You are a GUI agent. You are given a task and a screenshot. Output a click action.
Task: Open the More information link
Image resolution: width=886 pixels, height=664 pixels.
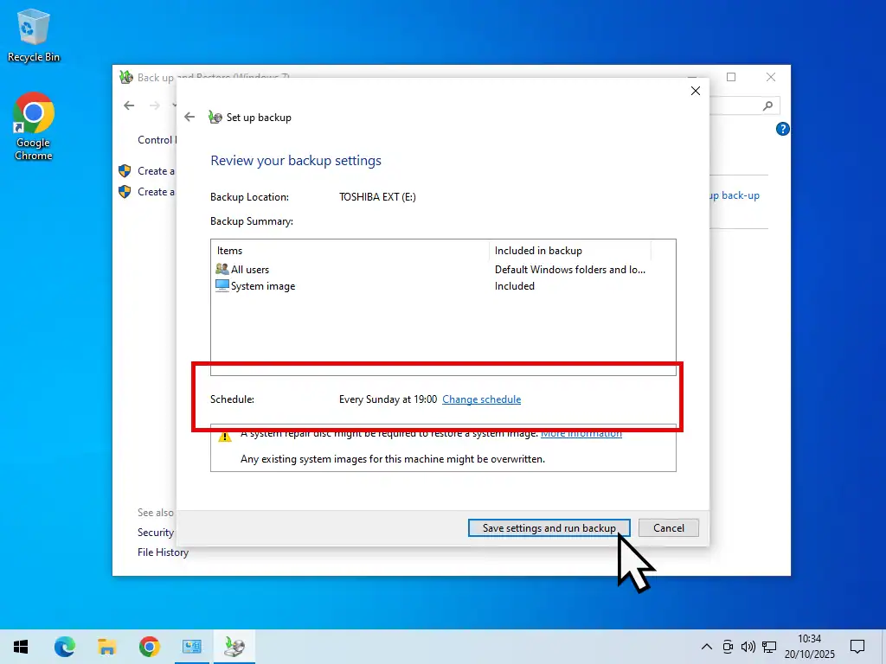[x=581, y=433]
